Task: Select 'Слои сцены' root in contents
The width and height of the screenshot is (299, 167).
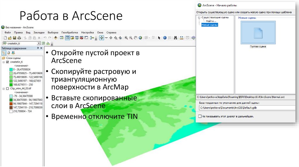Action: tap(13, 58)
